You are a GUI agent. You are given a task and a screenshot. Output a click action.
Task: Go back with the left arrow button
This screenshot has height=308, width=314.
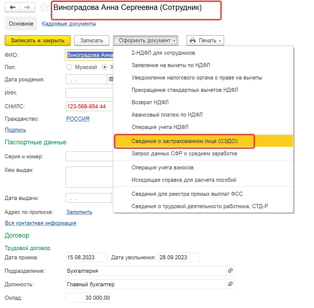[12, 7]
